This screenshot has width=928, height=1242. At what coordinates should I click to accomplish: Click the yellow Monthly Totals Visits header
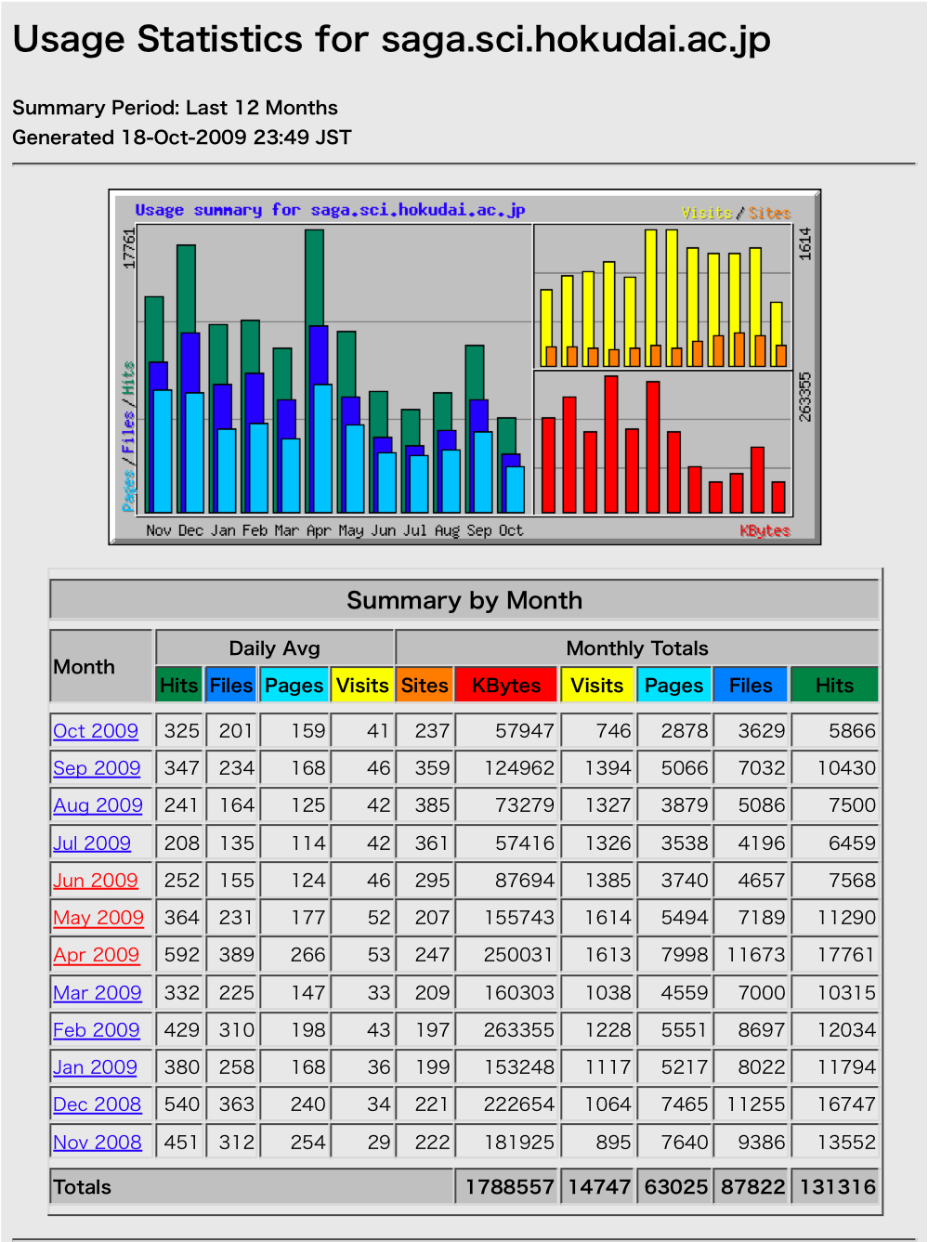[x=597, y=685]
